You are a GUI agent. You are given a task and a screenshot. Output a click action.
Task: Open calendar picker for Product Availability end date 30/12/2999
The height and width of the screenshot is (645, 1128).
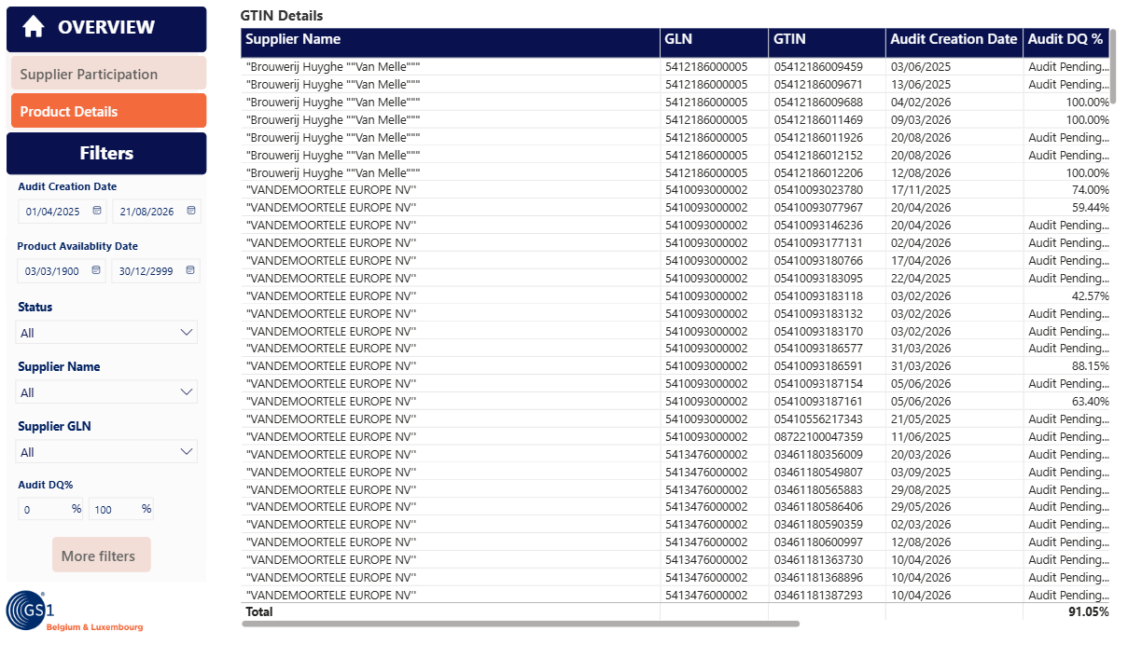pos(190,271)
